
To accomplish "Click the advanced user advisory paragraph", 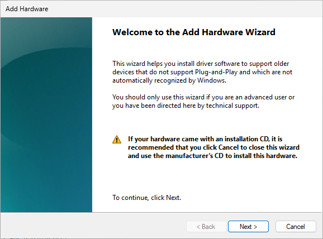I will (203, 101).
